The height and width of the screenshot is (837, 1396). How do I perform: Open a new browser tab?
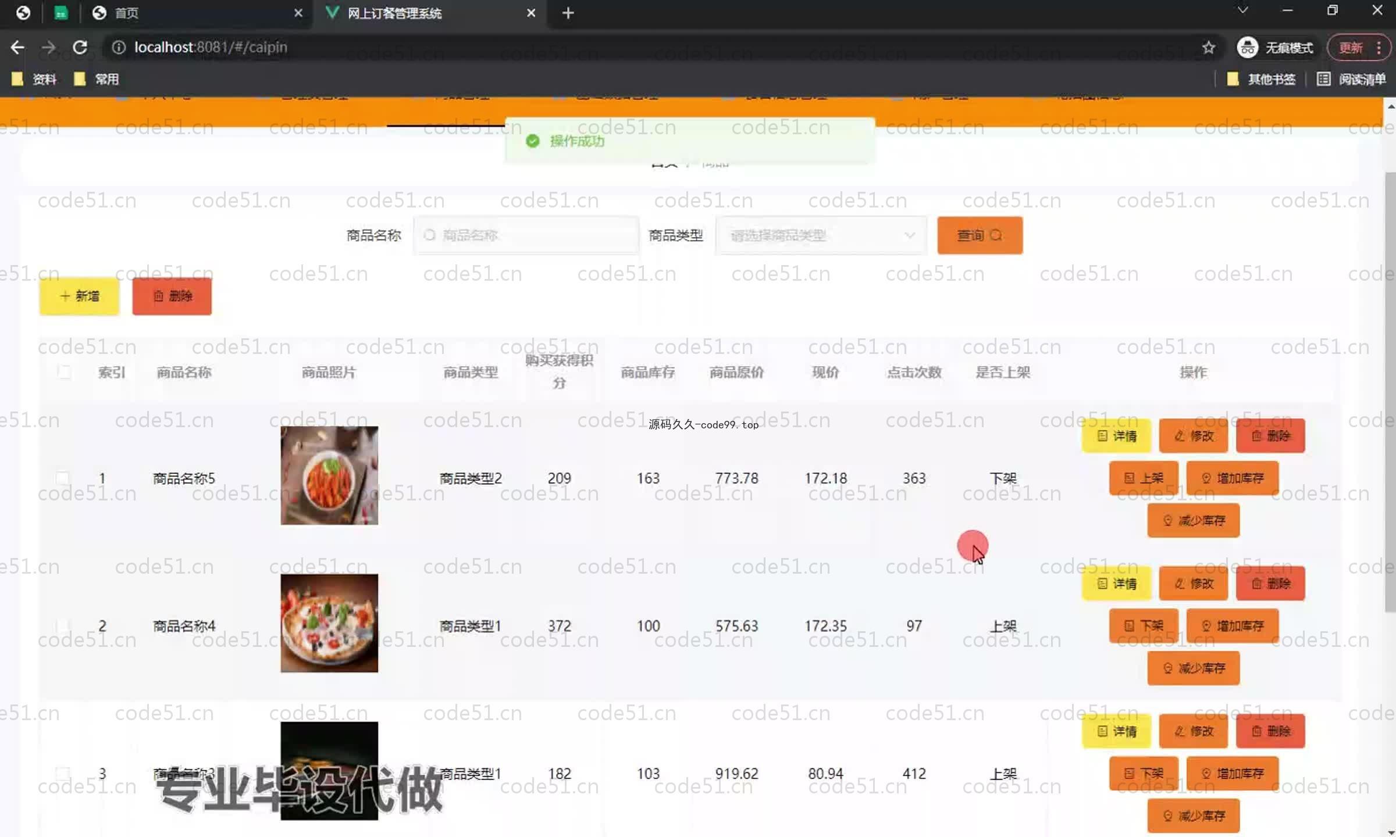pos(568,13)
